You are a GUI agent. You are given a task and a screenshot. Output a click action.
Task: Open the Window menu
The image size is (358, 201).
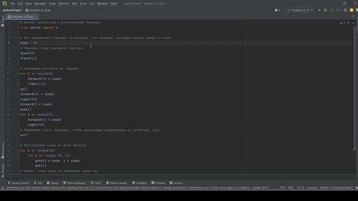pyautogui.click(x=102, y=3)
